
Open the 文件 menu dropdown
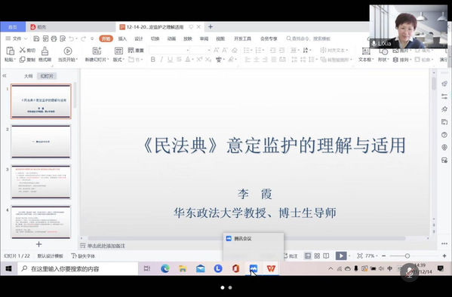pos(17,38)
